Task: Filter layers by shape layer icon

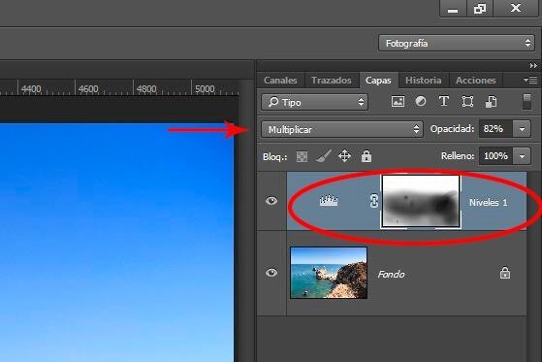Action: click(467, 101)
